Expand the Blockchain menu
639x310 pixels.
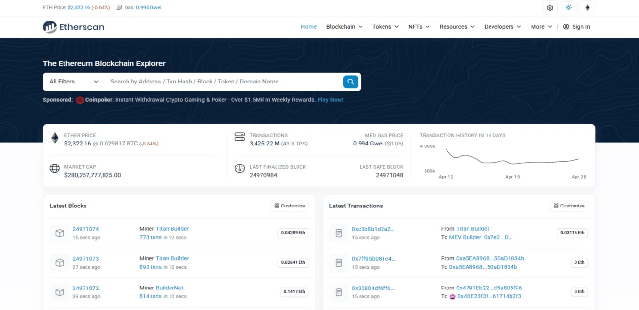(344, 27)
